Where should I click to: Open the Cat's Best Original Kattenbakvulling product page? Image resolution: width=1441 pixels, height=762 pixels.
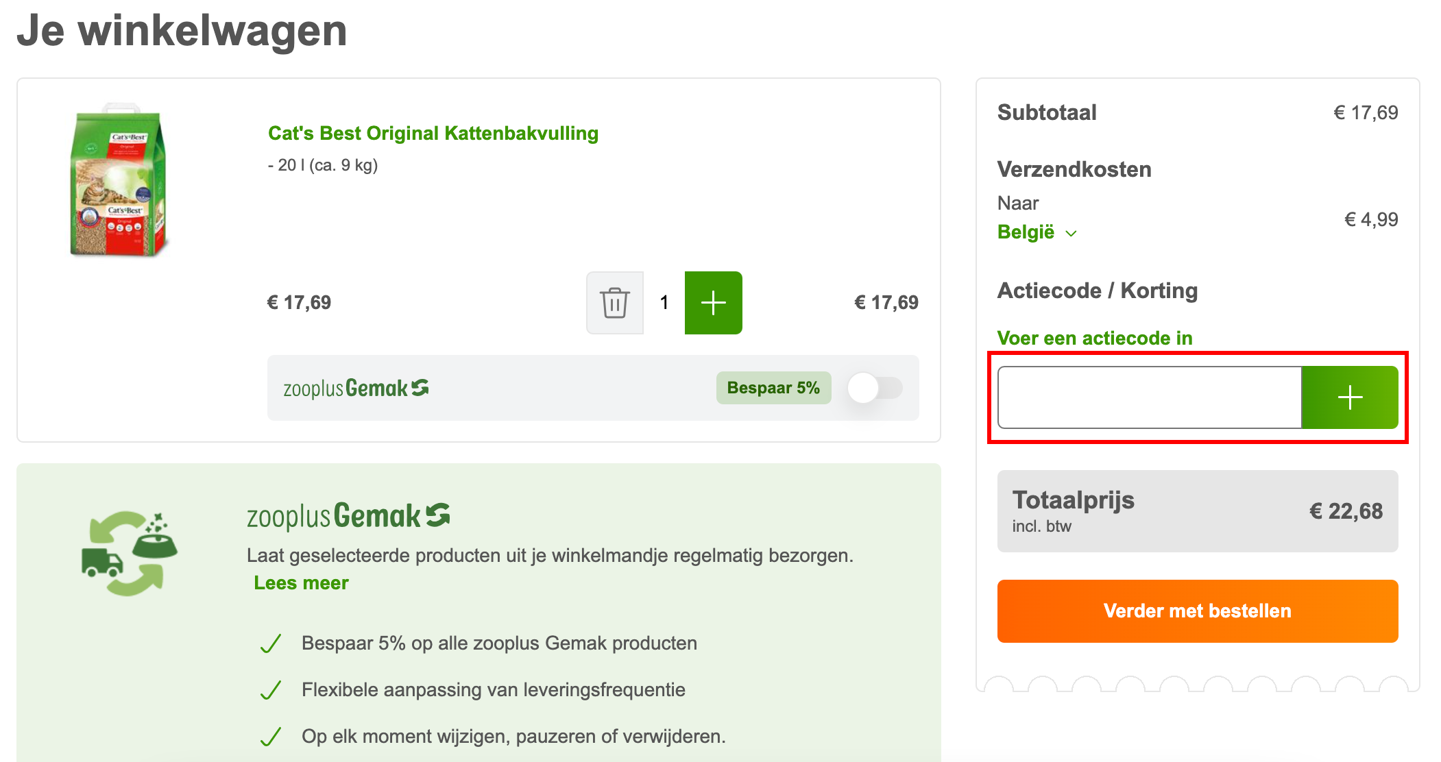pos(432,133)
